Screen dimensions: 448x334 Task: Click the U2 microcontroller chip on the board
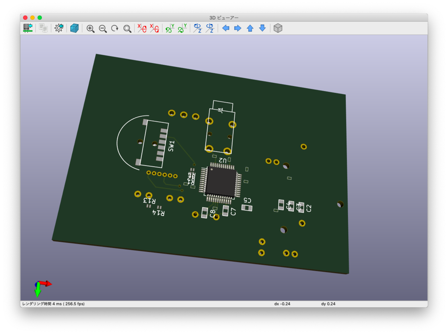coord(221,182)
